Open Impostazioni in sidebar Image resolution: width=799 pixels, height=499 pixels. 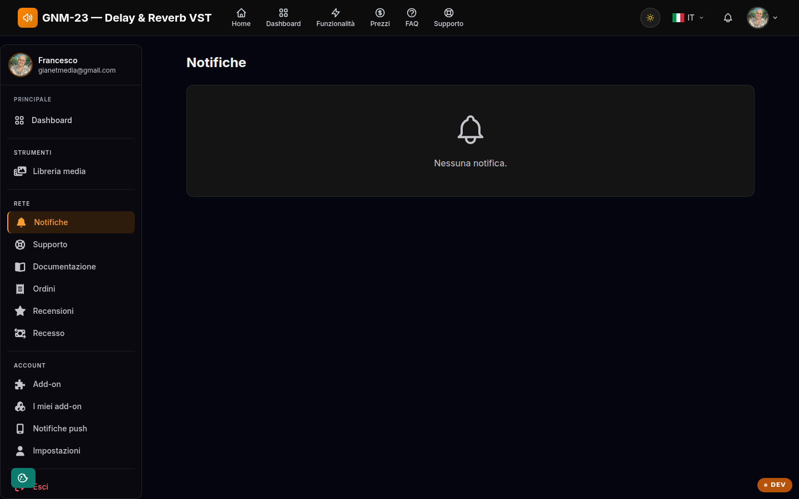[71, 451]
